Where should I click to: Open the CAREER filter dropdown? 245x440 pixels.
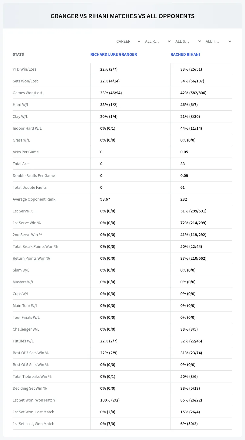click(x=128, y=41)
